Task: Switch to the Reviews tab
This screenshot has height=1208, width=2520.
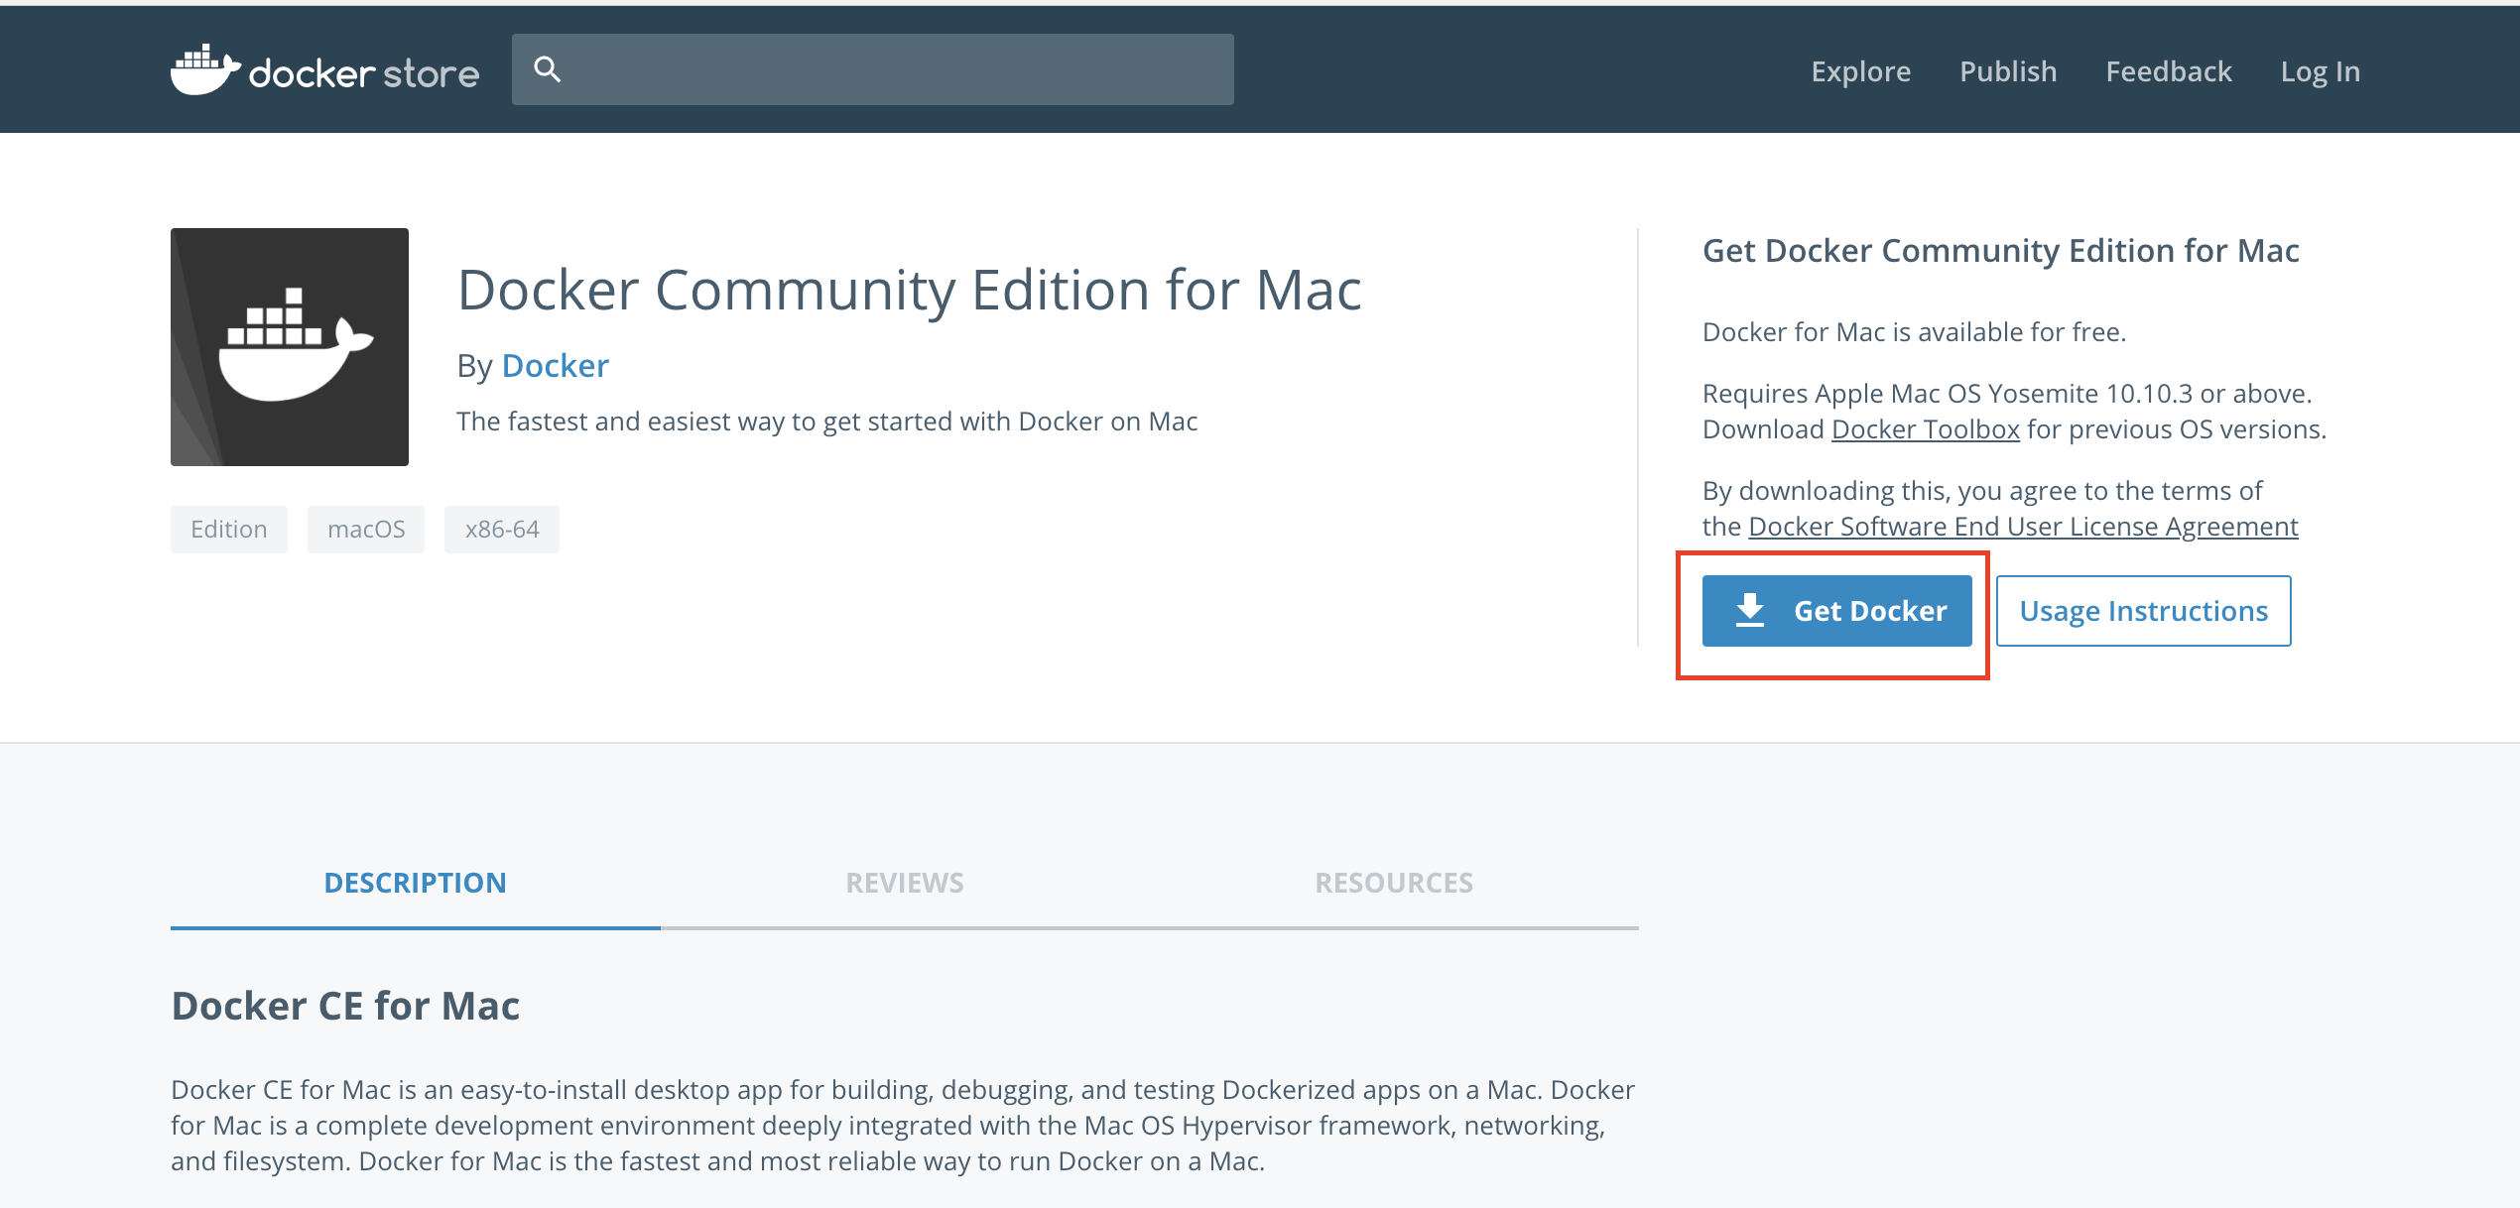Action: (x=904, y=883)
